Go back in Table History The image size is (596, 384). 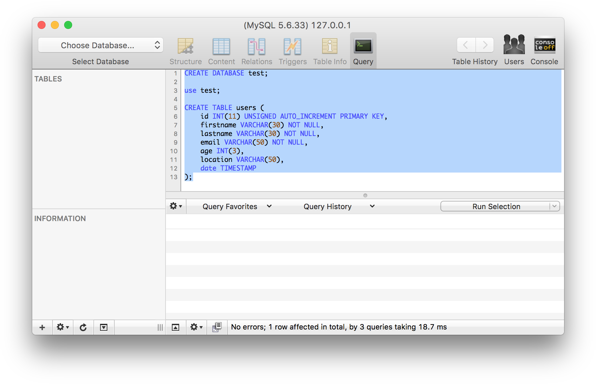tap(466, 45)
